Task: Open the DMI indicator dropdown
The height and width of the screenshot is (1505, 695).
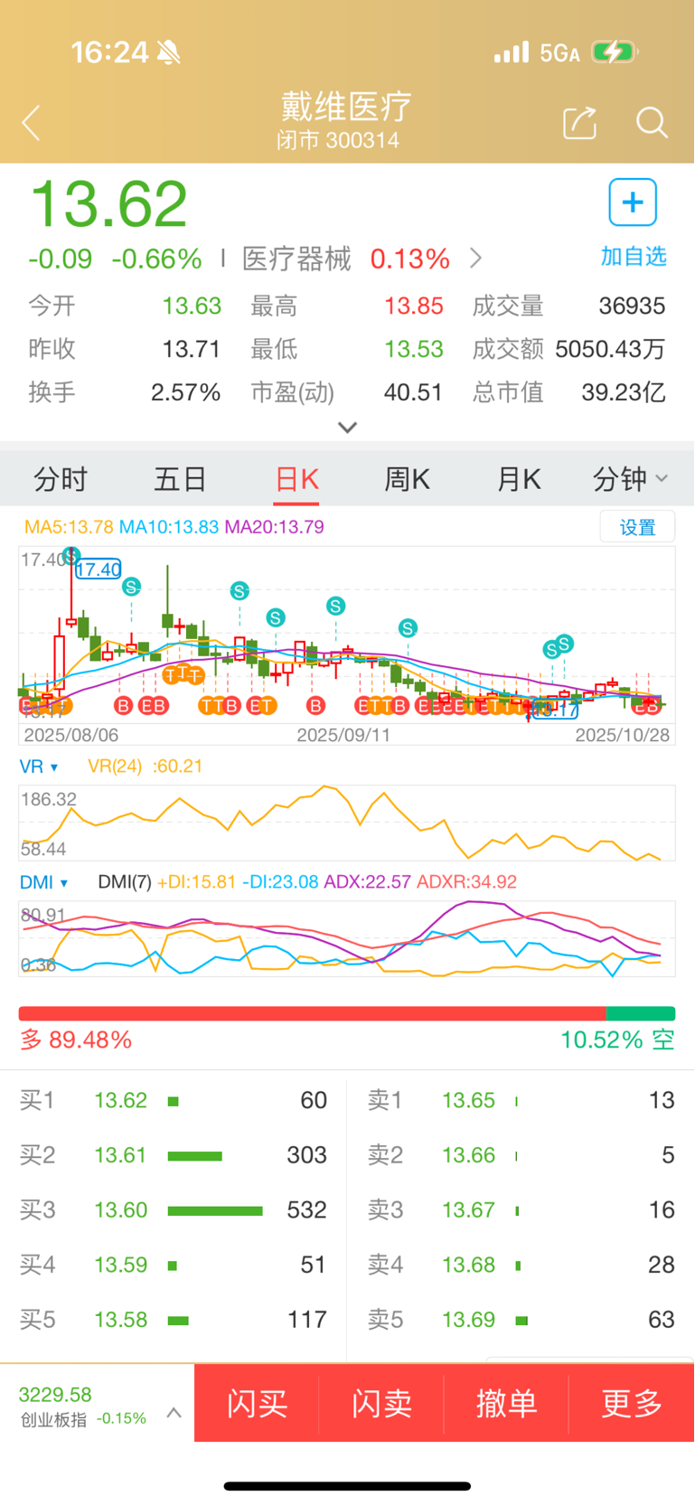Action: pos(44,882)
